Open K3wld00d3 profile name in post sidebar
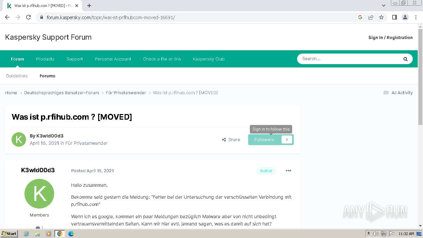The width and height of the screenshot is (423, 238). pyautogui.click(x=38, y=170)
